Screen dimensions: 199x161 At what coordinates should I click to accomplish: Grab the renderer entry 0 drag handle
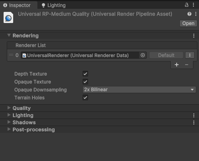(x=11, y=55)
